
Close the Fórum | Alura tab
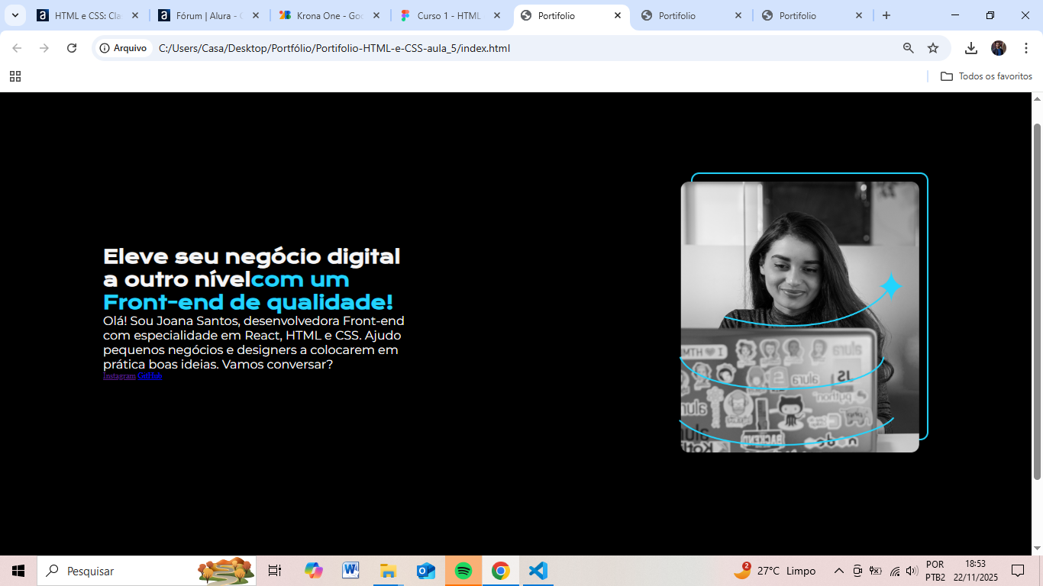pyautogui.click(x=256, y=15)
